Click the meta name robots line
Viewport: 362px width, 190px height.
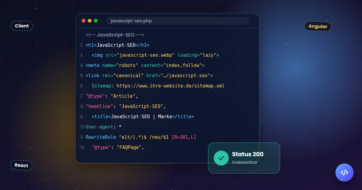tap(145, 65)
